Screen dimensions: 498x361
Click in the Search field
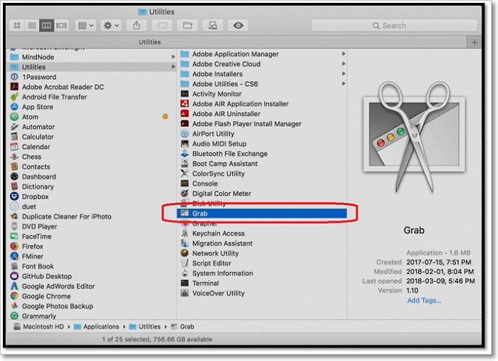394,26
